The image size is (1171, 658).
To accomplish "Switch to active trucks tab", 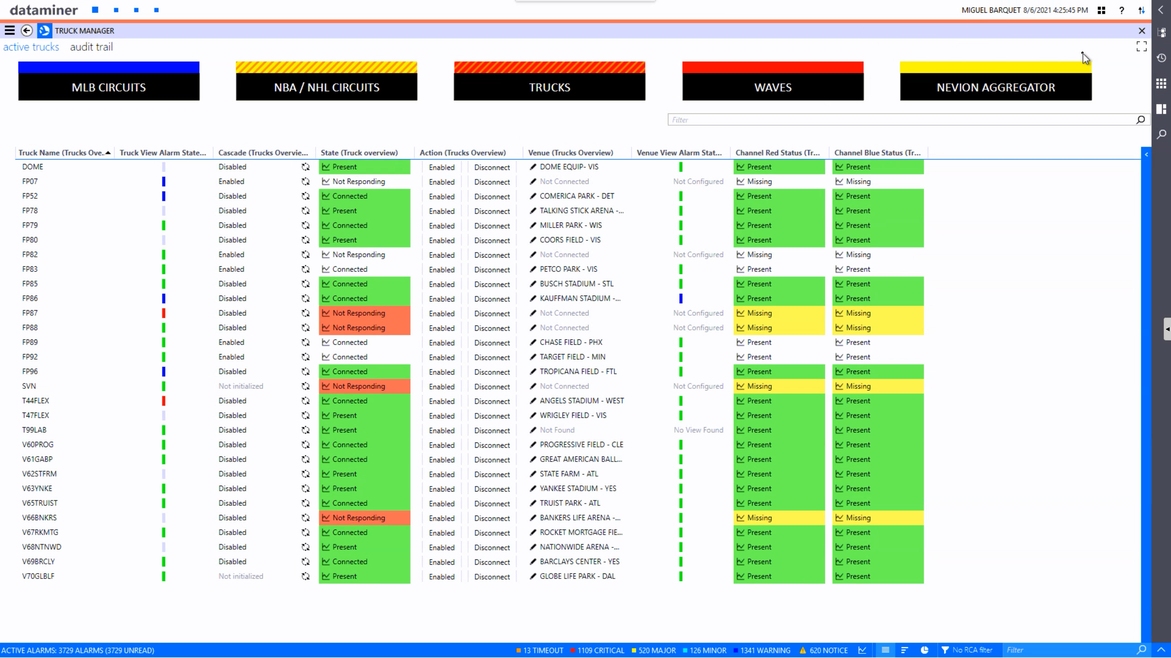I will coord(31,47).
